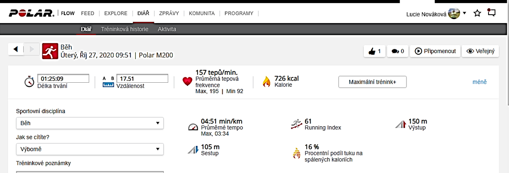Click the méně link to collapse details
The height and width of the screenshot is (173, 509).
[x=480, y=82]
